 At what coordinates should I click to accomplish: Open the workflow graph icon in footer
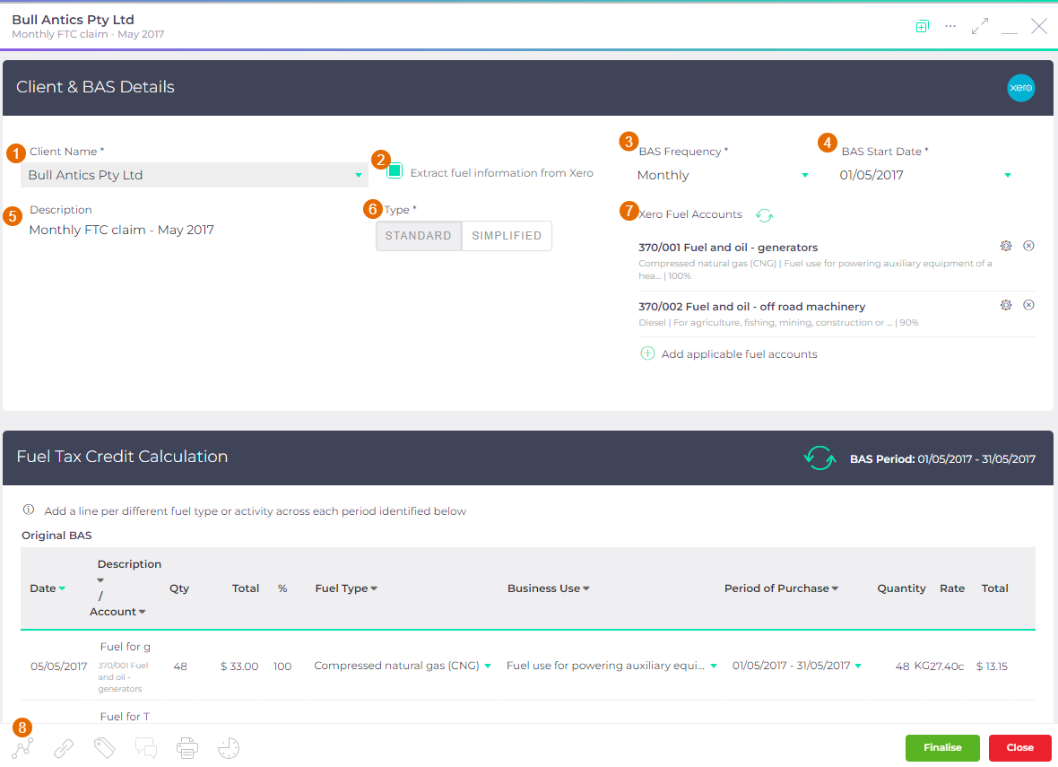tap(22, 748)
